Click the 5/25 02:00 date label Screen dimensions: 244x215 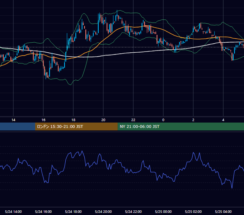(x=193, y=211)
